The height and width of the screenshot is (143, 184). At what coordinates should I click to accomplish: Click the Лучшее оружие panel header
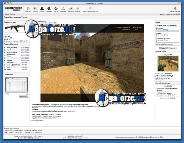10,22
